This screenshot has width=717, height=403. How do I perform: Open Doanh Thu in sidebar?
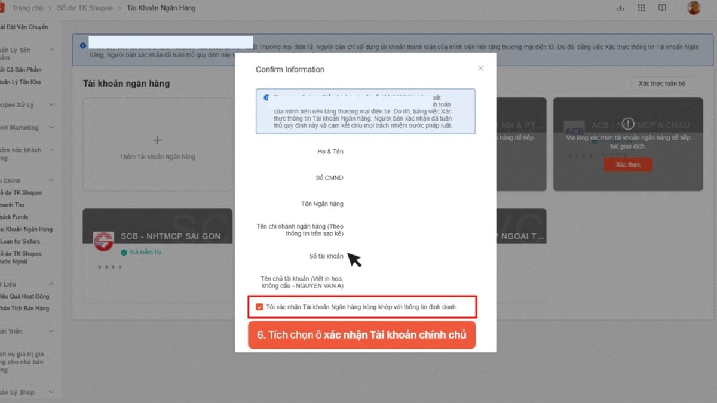pos(13,205)
